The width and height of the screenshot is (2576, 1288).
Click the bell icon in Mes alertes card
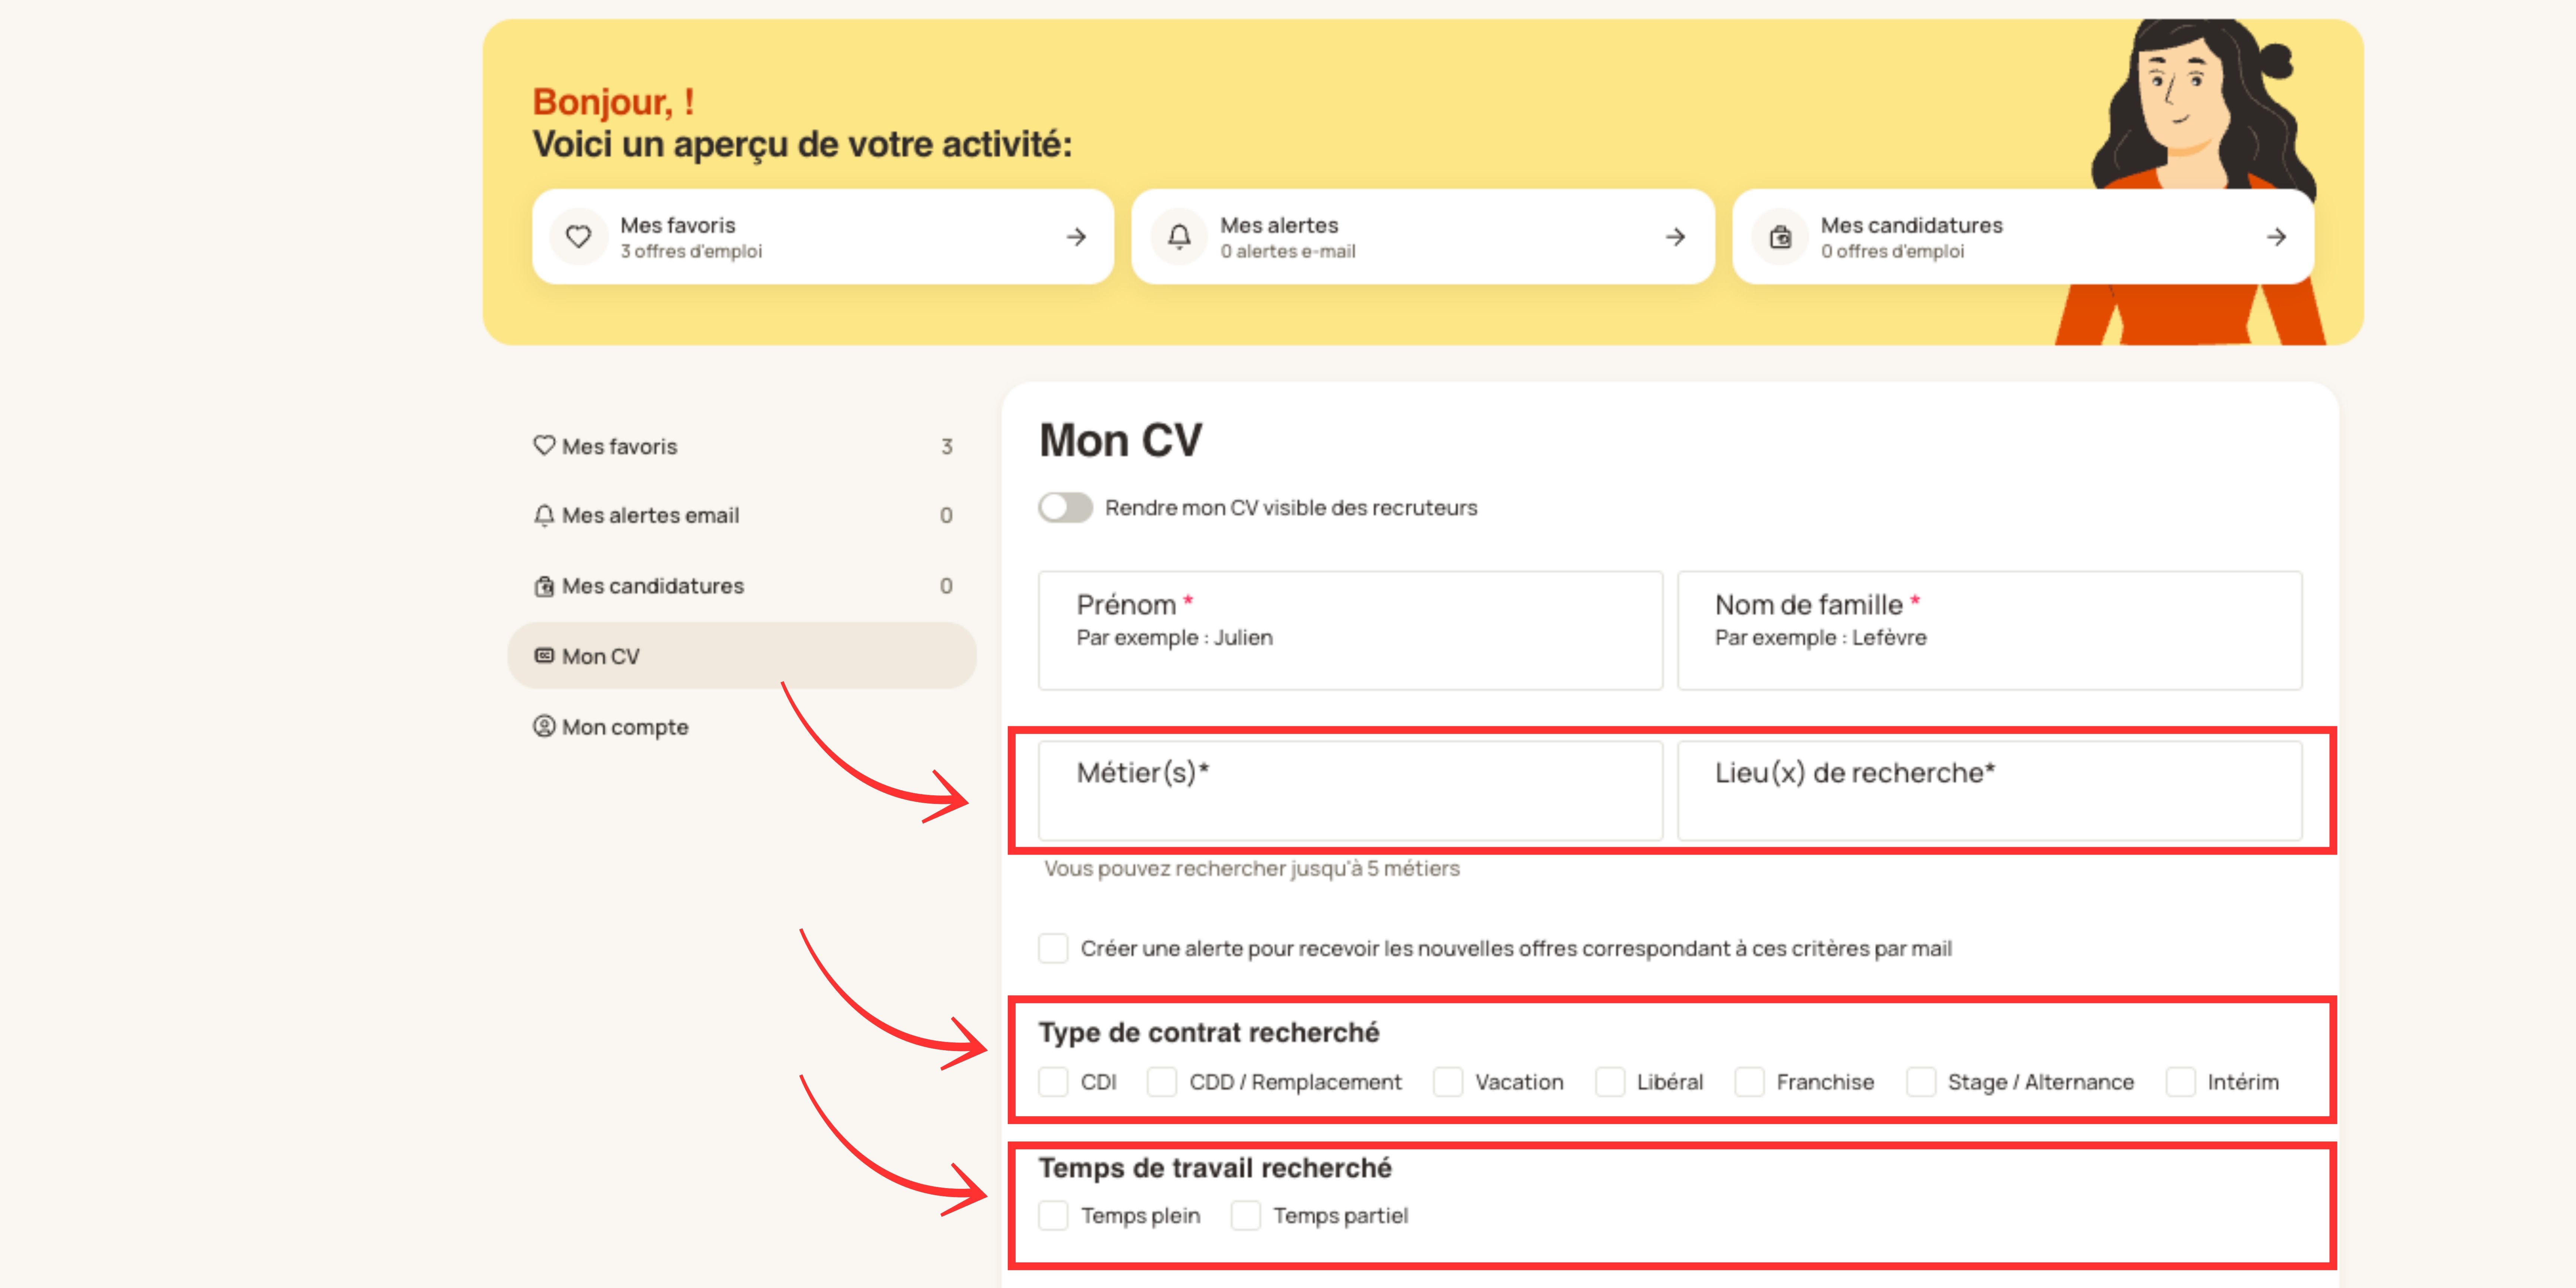[1179, 237]
